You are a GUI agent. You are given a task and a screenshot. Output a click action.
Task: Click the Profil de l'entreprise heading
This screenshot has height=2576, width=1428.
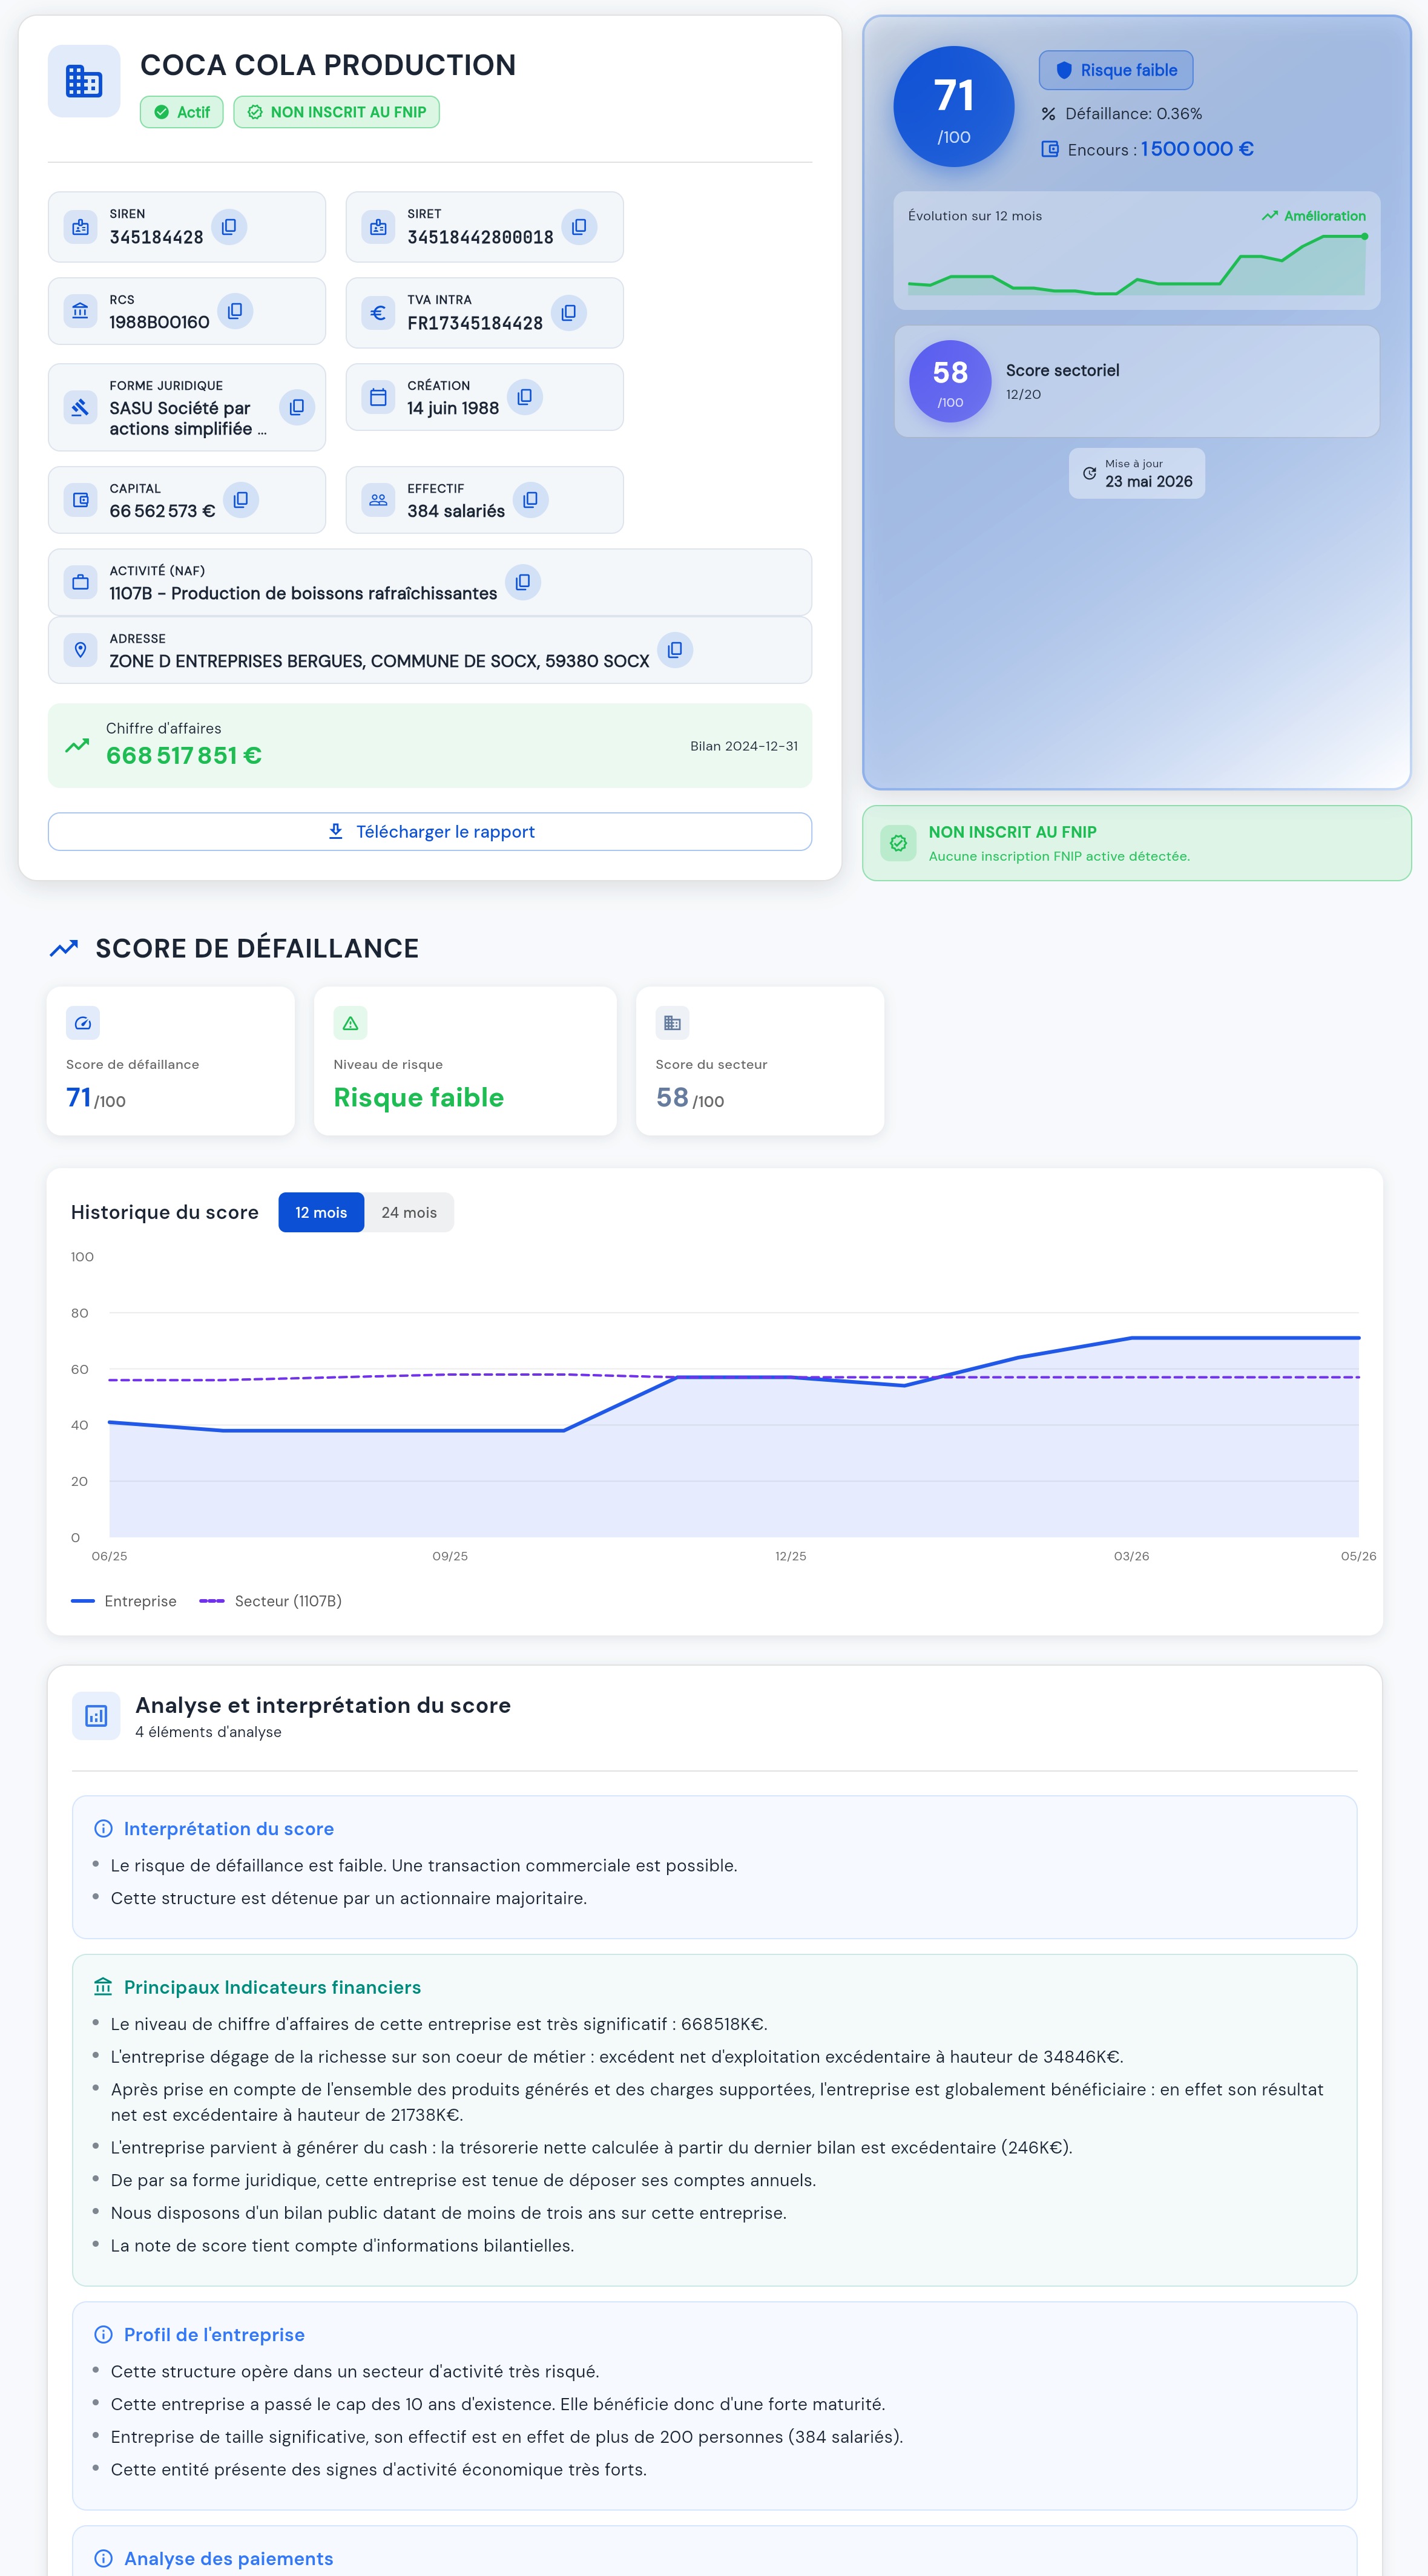(214, 2334)
